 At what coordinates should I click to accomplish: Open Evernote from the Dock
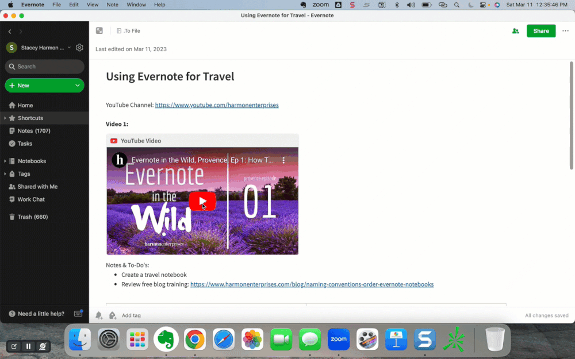pos(166,339)
